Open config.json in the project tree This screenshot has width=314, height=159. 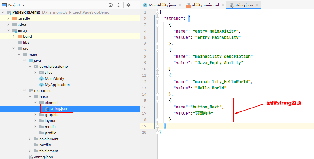[x=43, y=157]
